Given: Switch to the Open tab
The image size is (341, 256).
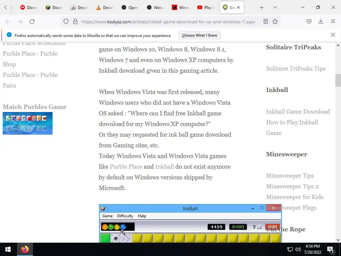Looking at the screenshot, I should coord(130,7).
